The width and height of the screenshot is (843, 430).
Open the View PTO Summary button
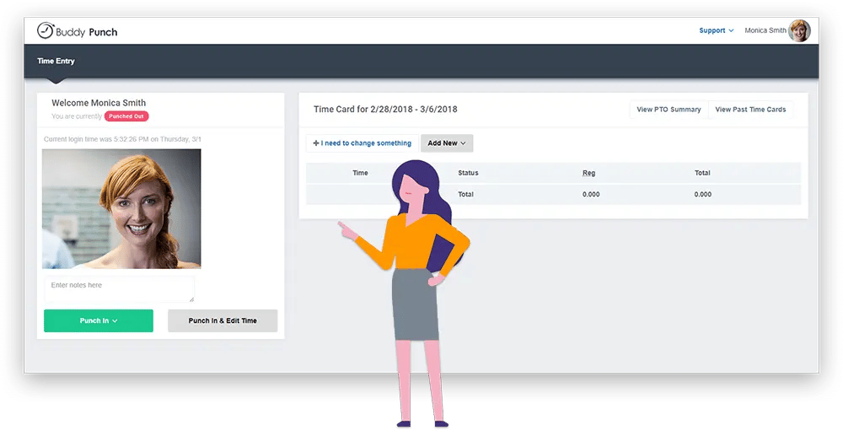[x=668, y=109]
